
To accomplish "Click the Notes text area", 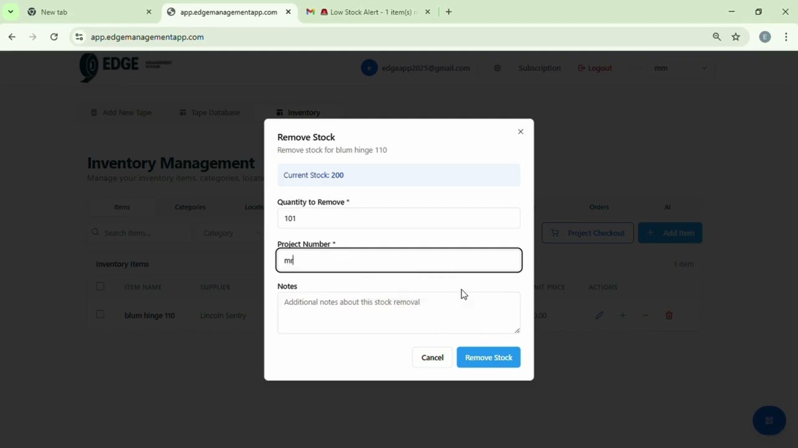I will (399, 313).
